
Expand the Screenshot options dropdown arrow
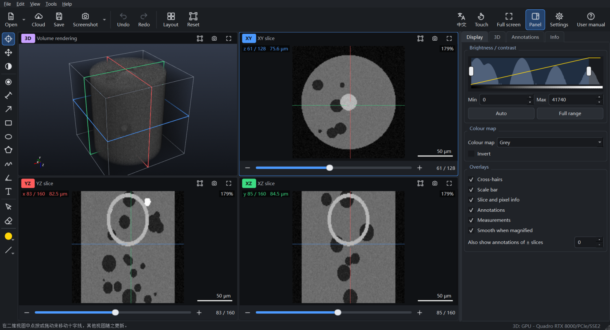pyautogui.click(x=105, y=20)
